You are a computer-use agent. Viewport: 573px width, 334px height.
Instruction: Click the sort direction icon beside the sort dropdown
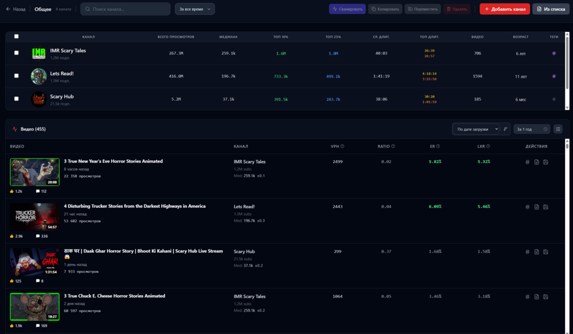coord(506,129)
